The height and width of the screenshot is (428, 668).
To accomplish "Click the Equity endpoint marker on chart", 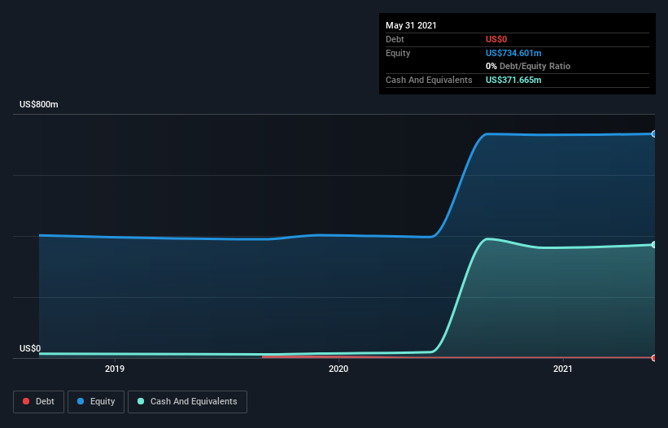I will [654, 133].
